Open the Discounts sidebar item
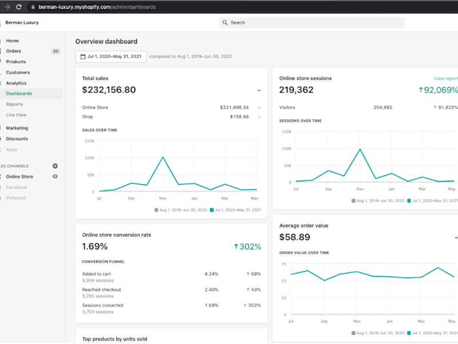Screen dimensions: 458x344 tap(17, 139)
